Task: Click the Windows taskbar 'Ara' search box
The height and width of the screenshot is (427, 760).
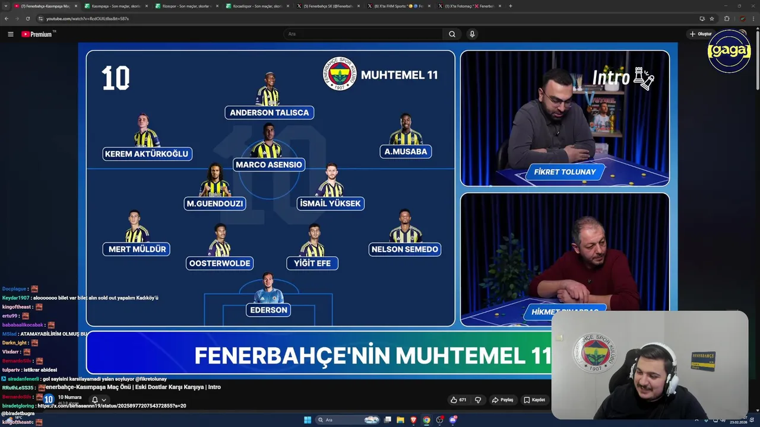Action: pos(349,420)
